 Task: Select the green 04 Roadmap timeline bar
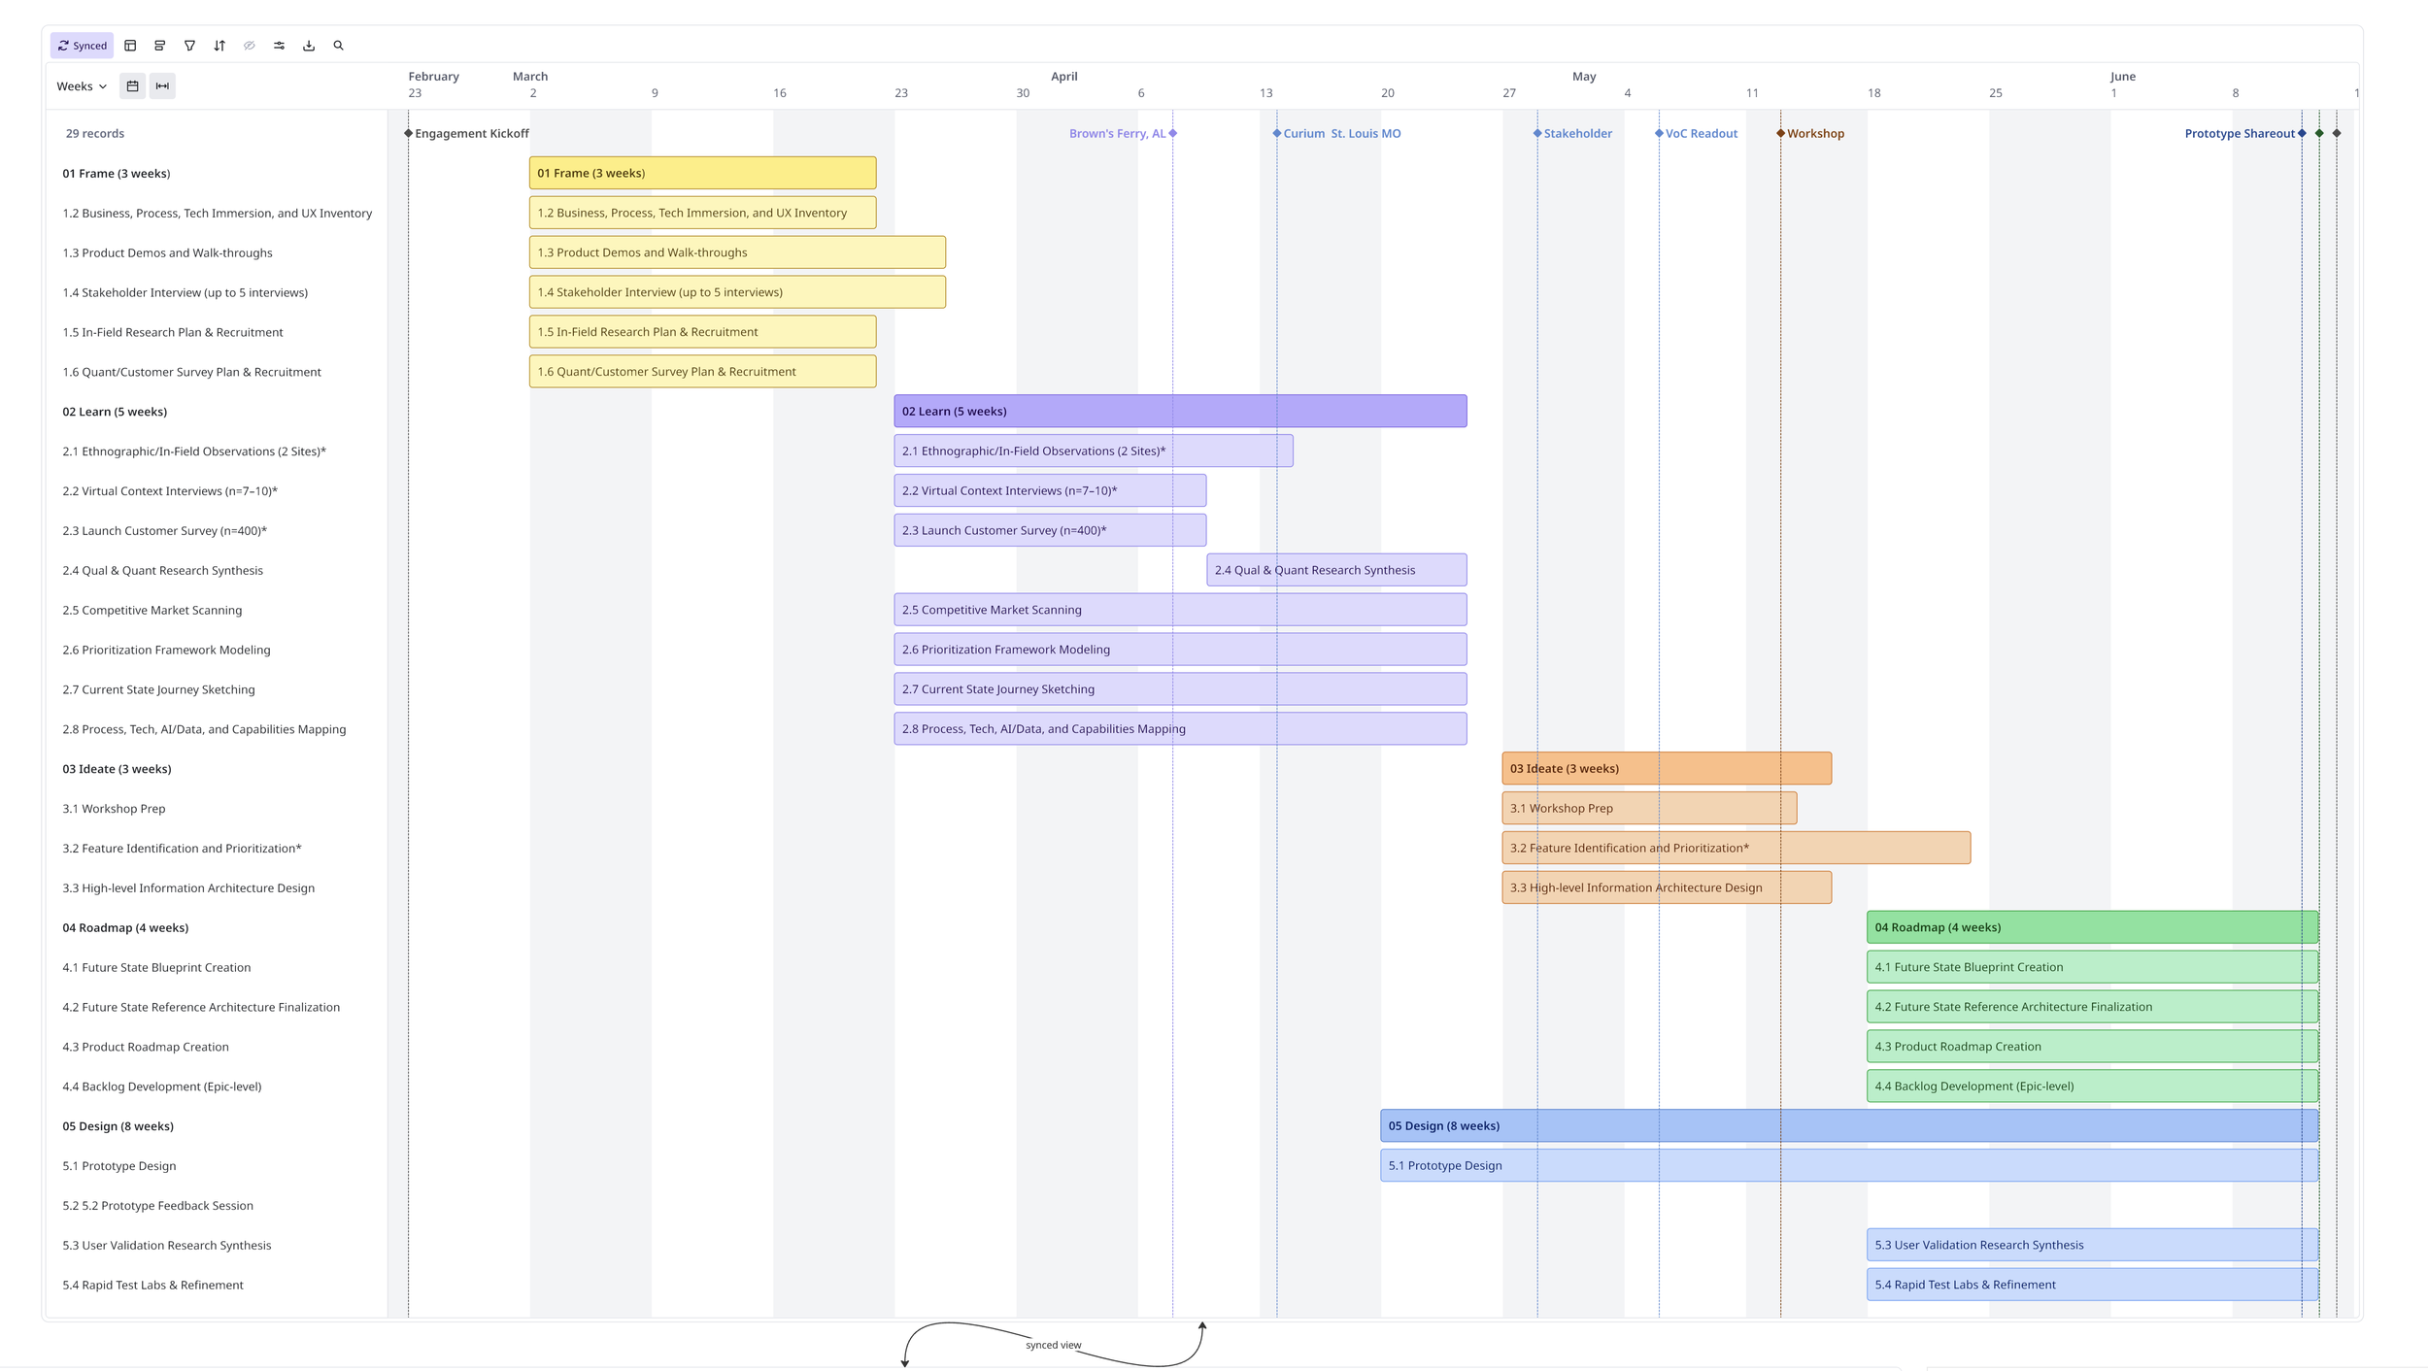[x=2092, y=927]
